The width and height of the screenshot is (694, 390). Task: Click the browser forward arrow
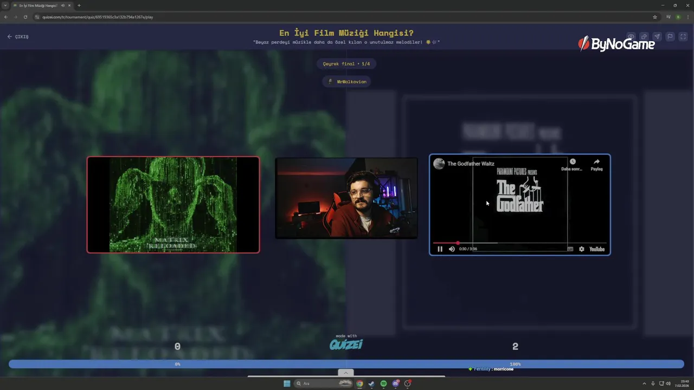(x=16, y=17)
